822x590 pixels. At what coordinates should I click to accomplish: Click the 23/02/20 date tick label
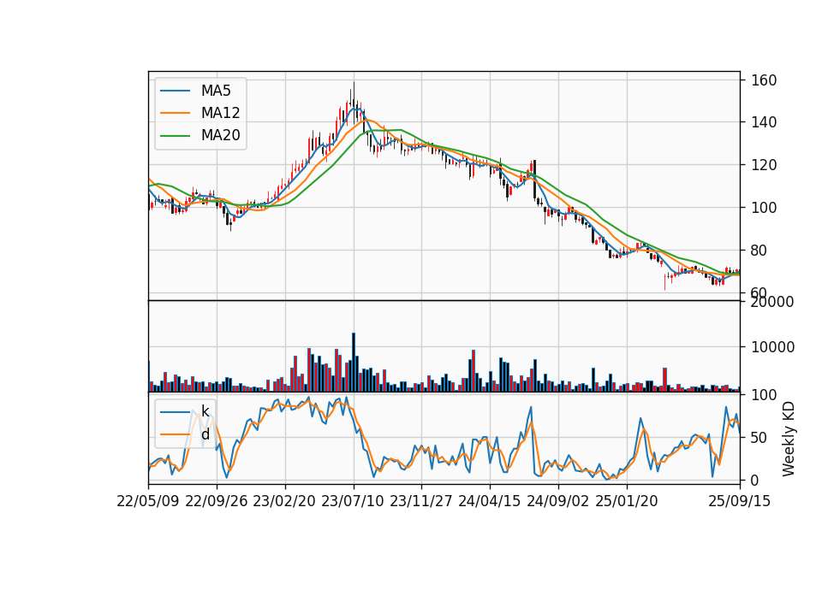click(284, 501)
